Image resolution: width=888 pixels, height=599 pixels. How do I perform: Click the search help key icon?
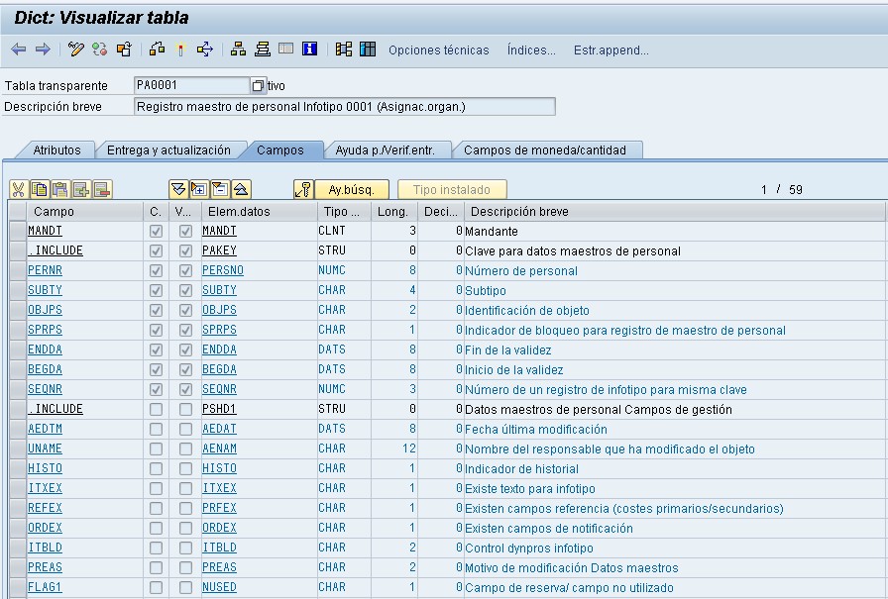tap(305, 188)
